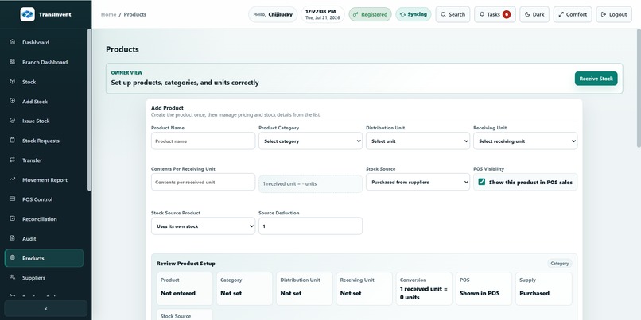Click the magnifier icon in Search button
Image resolution: width=641 pixels, height=320 pixels.
point(444,15)
